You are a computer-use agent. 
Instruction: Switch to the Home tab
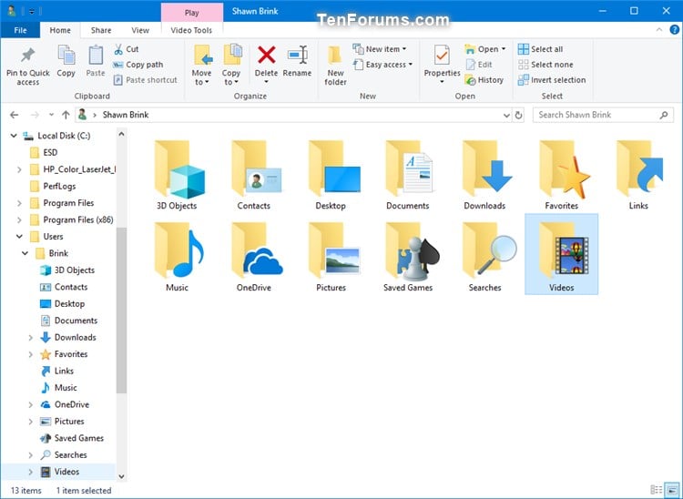[x=60, y=30]
